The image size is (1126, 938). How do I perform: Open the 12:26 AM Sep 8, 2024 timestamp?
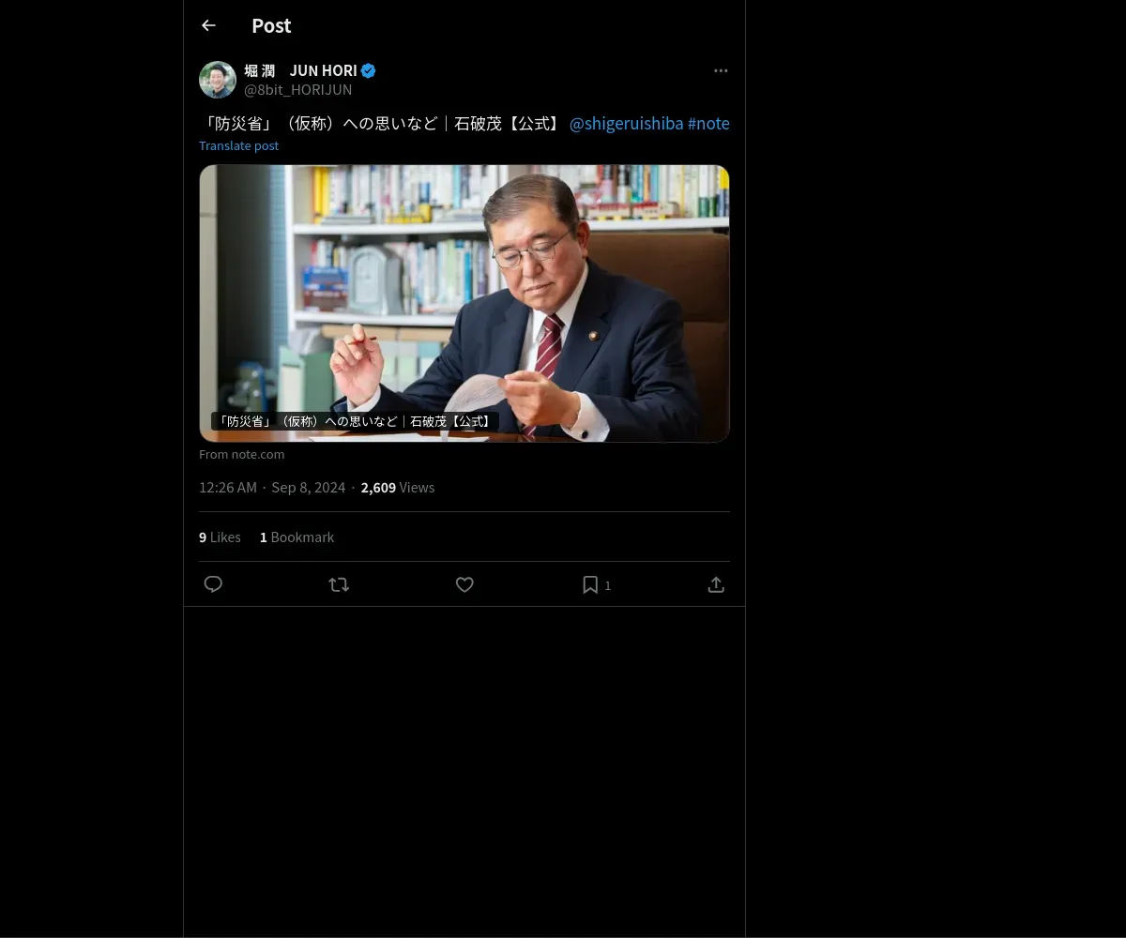click(272, 487)
